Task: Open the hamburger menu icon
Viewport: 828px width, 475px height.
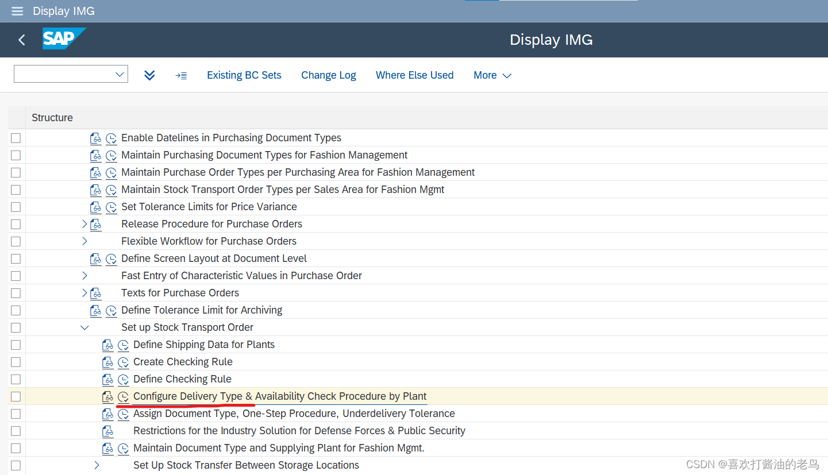Action: click(x=17, y=11)
